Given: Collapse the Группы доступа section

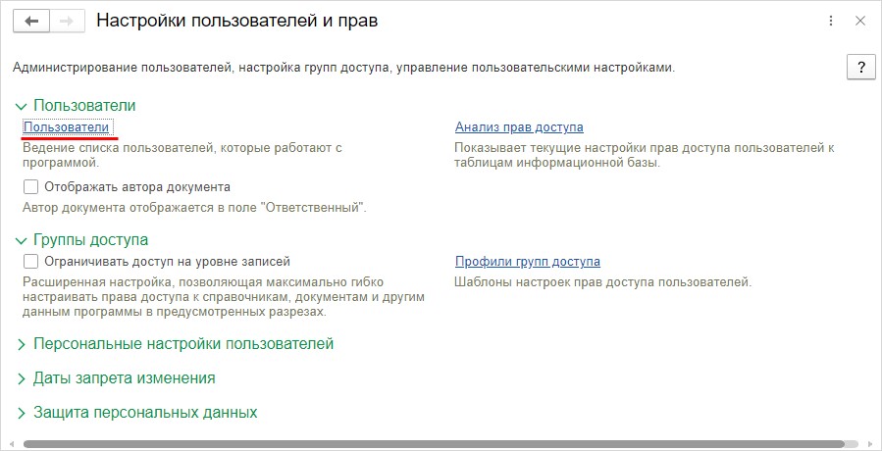Looking at the screenshot, I should click(82, 240).
